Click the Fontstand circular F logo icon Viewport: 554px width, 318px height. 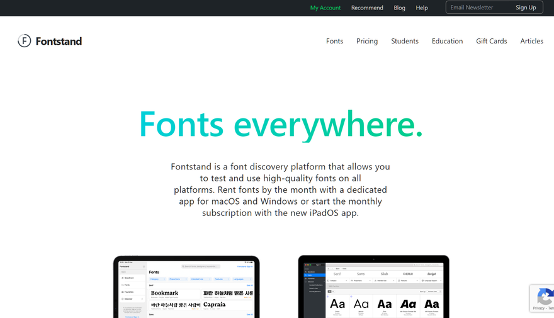pos(25,41)
